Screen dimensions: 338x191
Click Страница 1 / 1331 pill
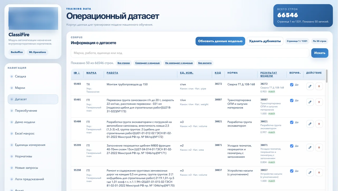[297, 41]
